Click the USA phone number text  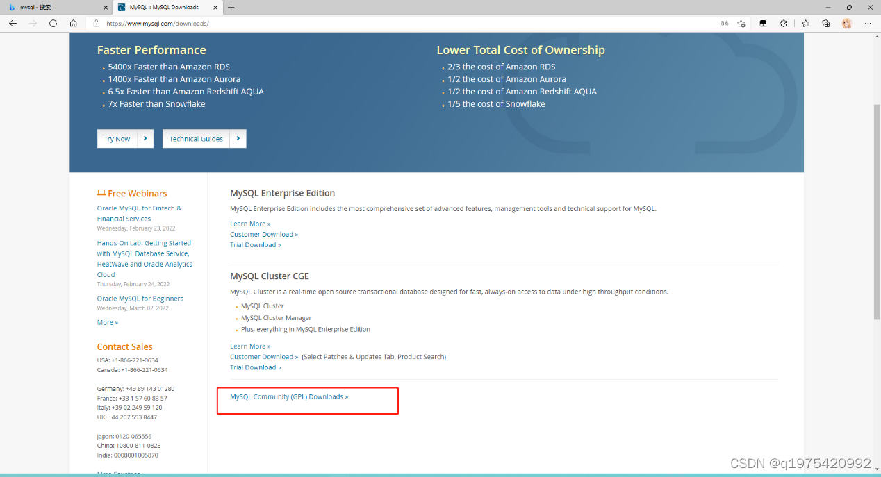[128, 360]
